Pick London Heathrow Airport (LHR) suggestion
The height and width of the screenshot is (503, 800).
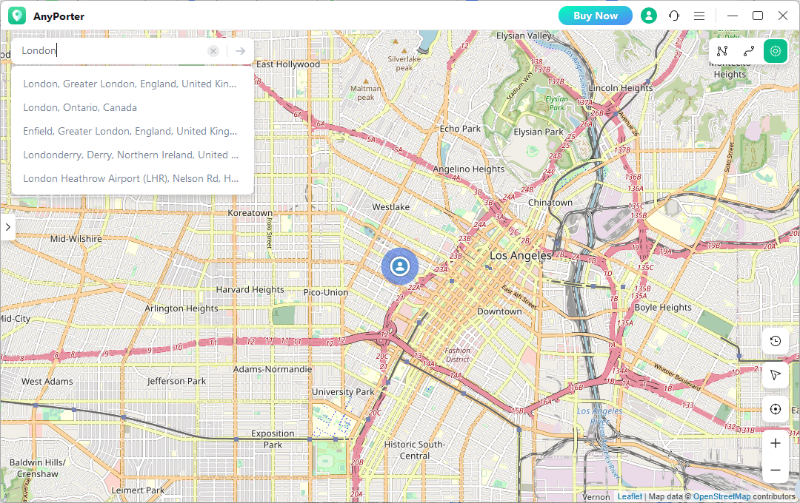(130, 178)
